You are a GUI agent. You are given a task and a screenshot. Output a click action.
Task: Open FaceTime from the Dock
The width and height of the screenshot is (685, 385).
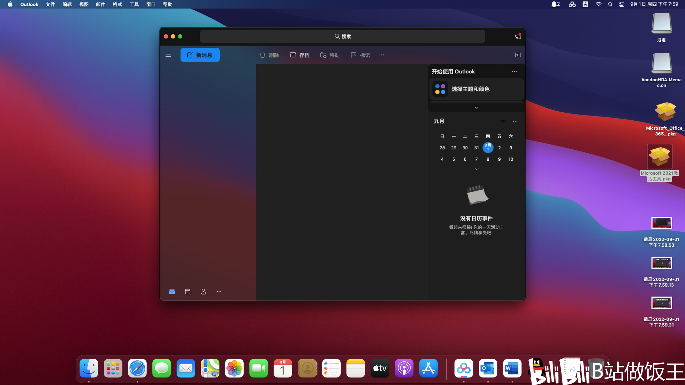pos(259,368)
